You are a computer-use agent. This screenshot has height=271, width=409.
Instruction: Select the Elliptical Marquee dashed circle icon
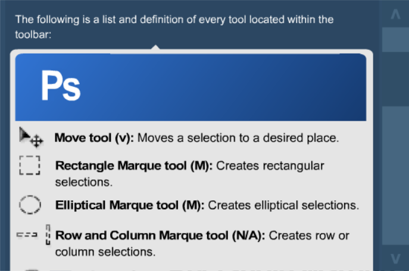(x=29, y=204)
